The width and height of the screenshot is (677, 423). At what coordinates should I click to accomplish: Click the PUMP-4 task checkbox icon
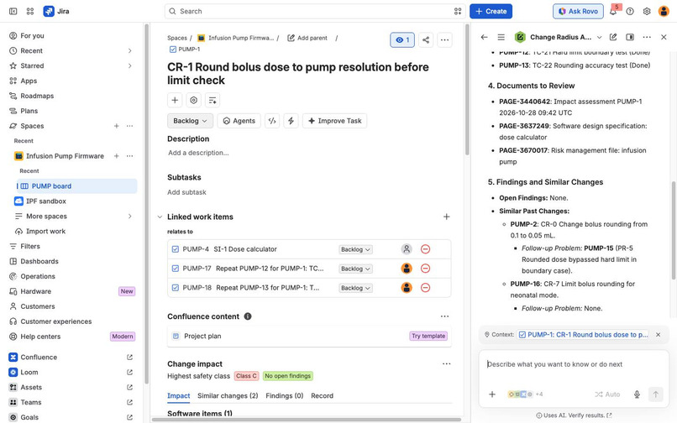pyautogui.click(x=176, y=249)
